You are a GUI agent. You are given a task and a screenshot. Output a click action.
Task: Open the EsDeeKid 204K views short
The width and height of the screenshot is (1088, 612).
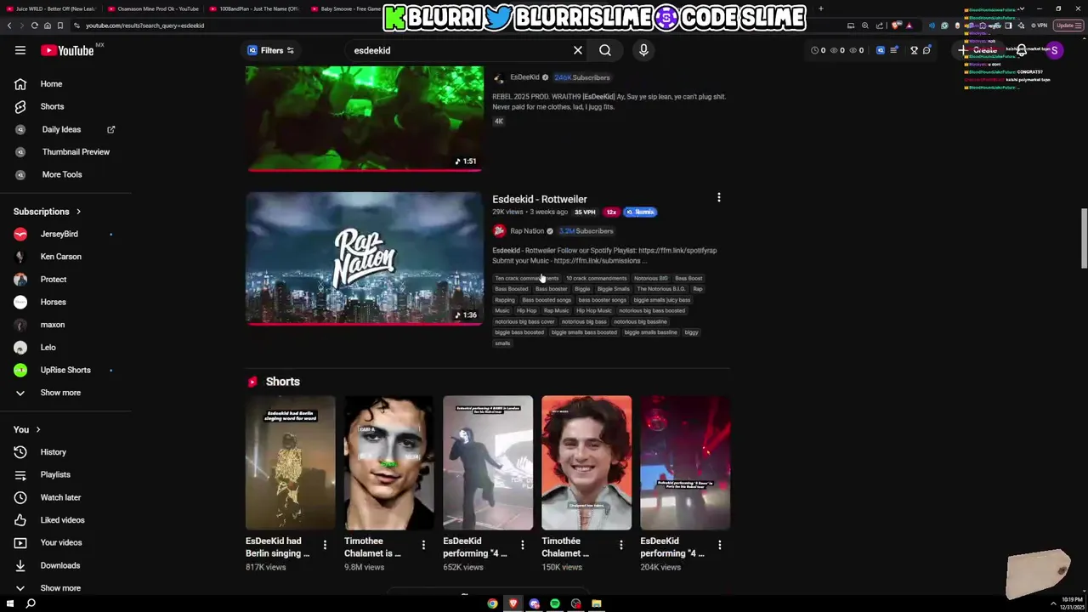coord(685,462)
